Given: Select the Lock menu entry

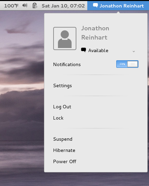Looking at the screenshot, I should pos(58,118).
